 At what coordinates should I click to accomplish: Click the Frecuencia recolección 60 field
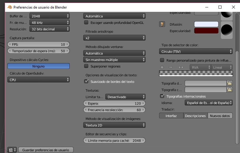coord(114,110)
